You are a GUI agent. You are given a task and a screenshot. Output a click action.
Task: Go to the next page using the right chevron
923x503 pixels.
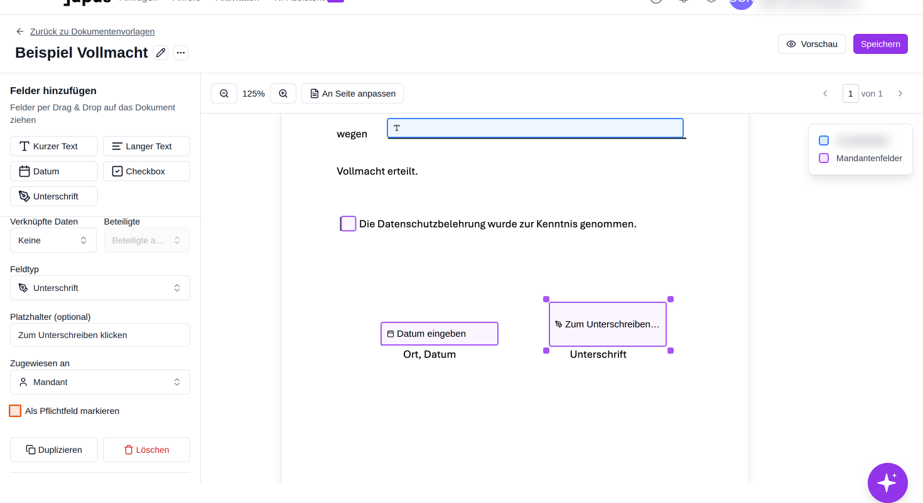pyautogui.click(x=900, y=93)
